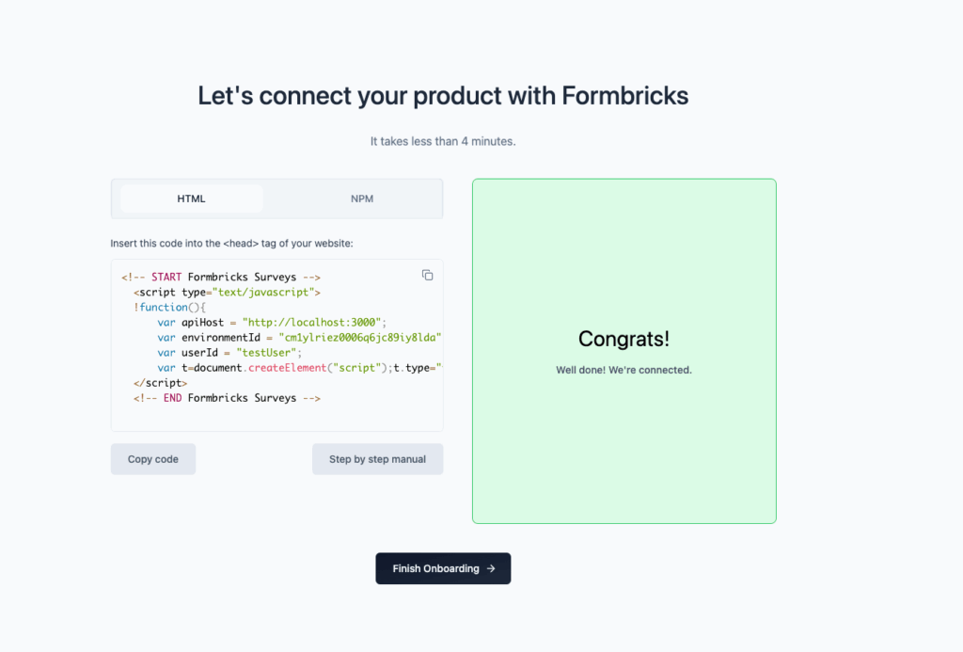The width and height of the screenshot is (963, 652).
Task: Click the "Insert this code" instruction text
Action: (x=231, y=243)
